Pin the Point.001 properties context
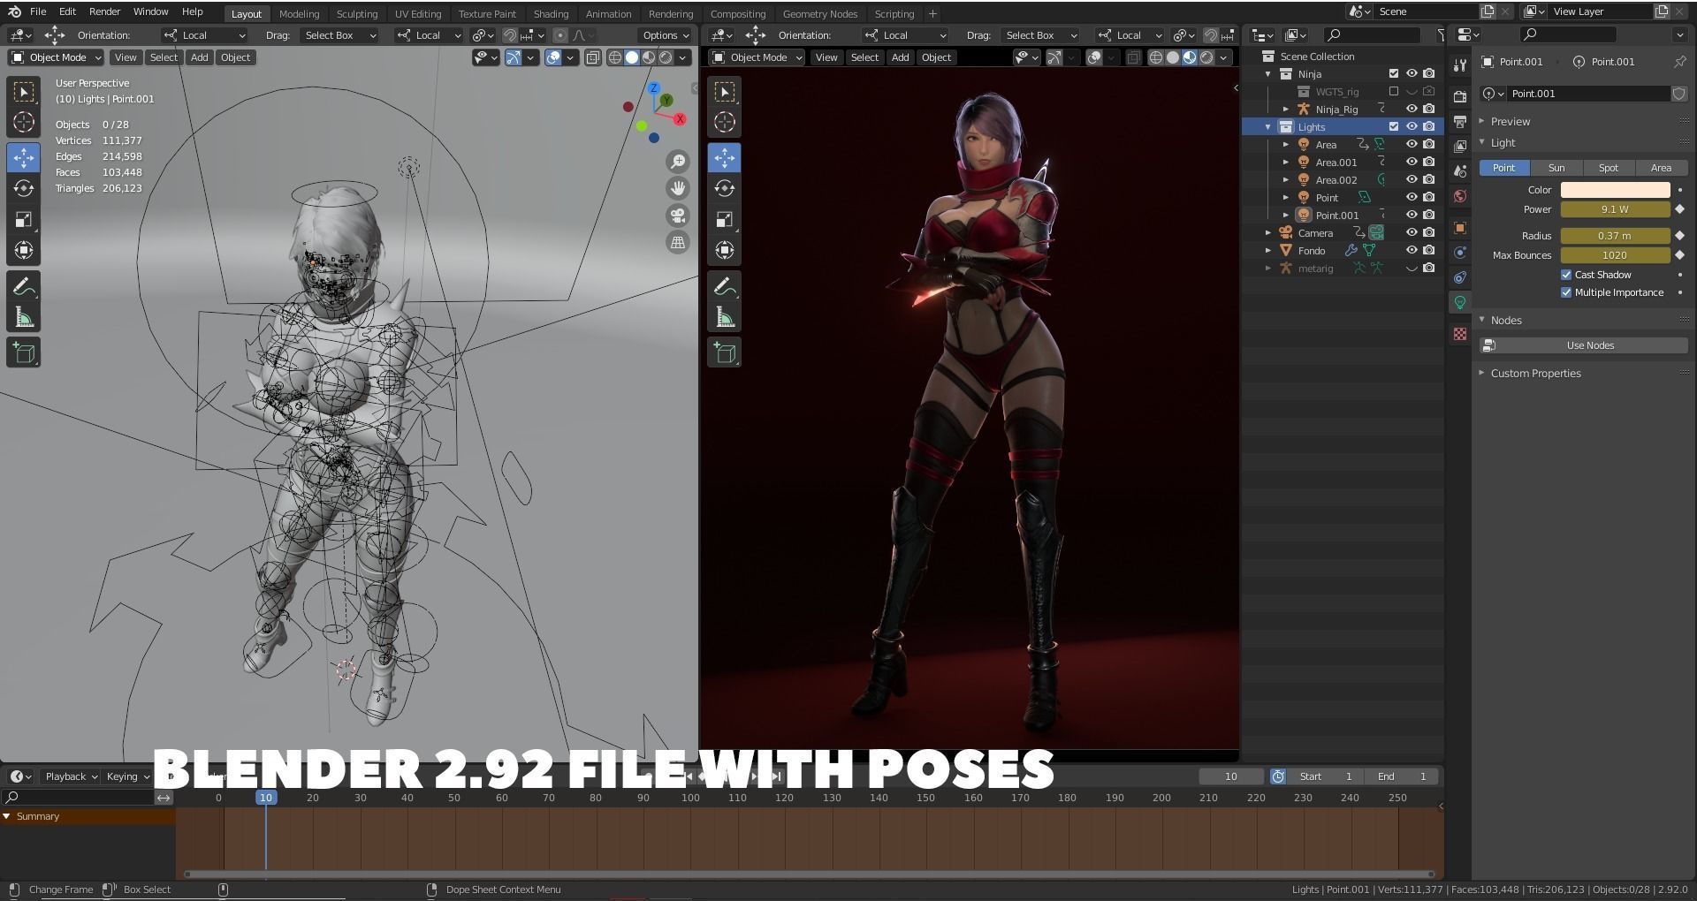Image resolution: width=1697 pixels, height=901 pixels. click(x=1679, y=62)
